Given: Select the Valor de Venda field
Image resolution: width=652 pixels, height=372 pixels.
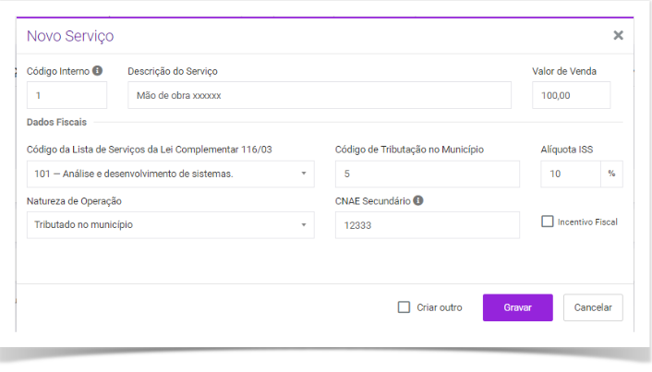Looking at the screenshot, I should click(571, 95).
